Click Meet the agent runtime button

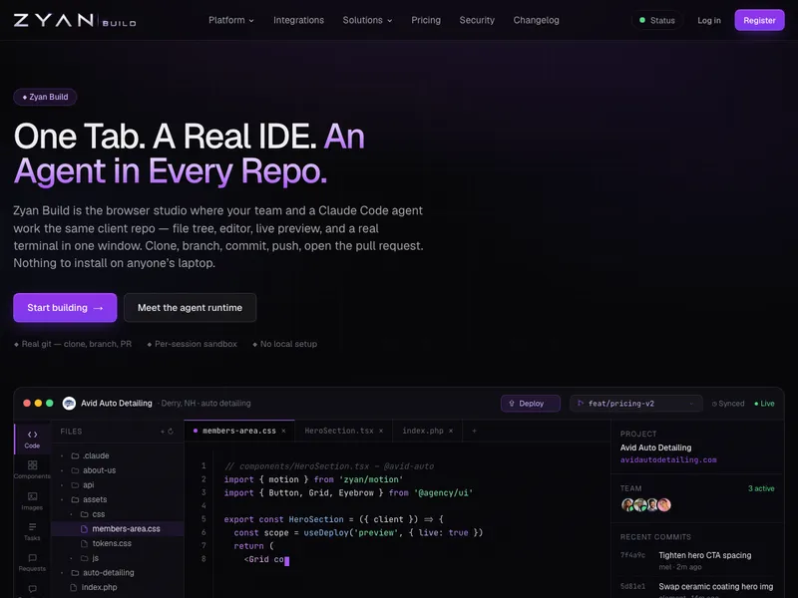pyautogui.click(x=190, y=308)
